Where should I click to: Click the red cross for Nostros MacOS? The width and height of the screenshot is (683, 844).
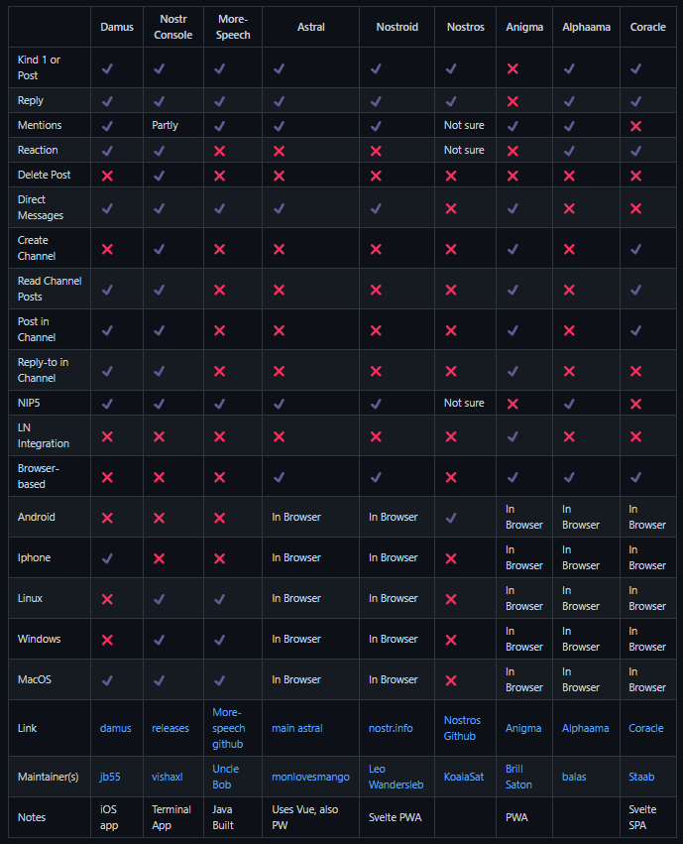point(451,680)
